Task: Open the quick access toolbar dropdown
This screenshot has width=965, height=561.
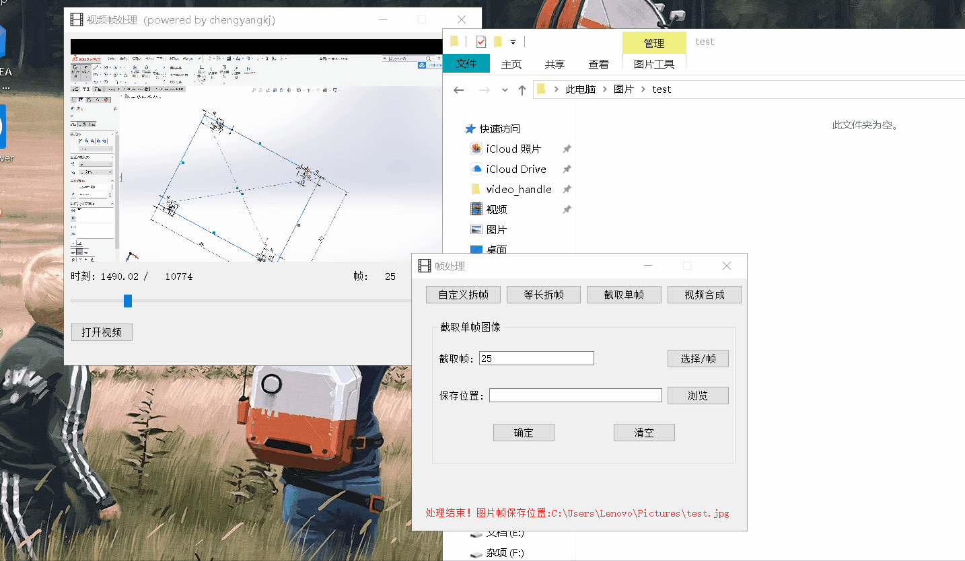Action: click(513, 42)
